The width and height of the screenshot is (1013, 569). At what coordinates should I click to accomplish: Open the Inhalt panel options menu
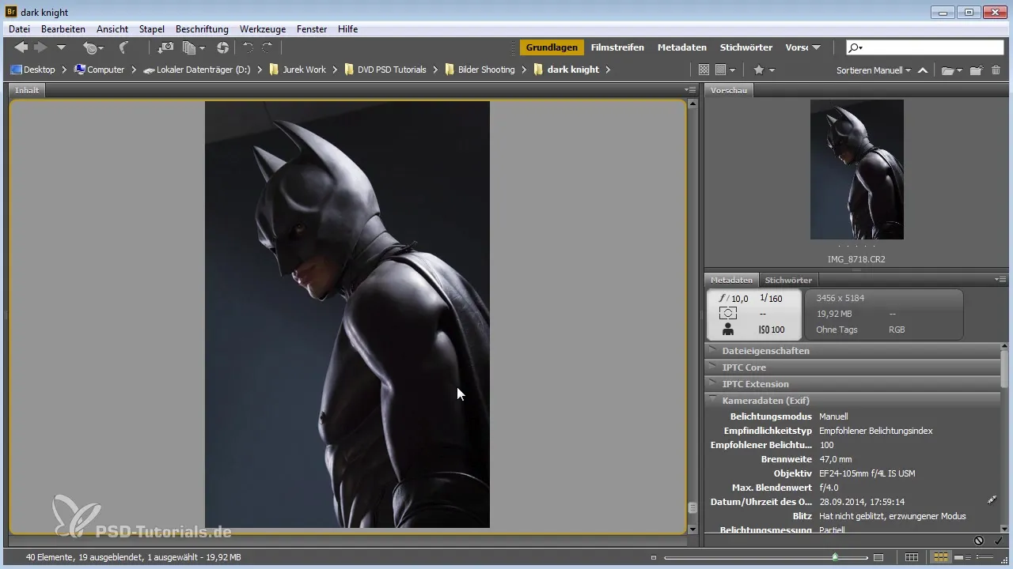(x=691, y=90)
